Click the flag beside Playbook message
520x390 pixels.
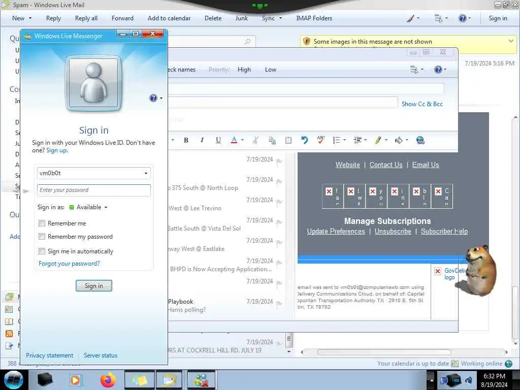[279, 304]
